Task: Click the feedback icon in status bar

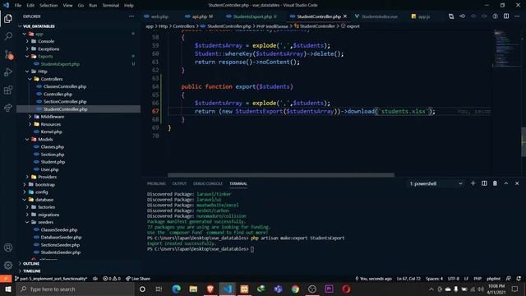Action: coord(509,279)
